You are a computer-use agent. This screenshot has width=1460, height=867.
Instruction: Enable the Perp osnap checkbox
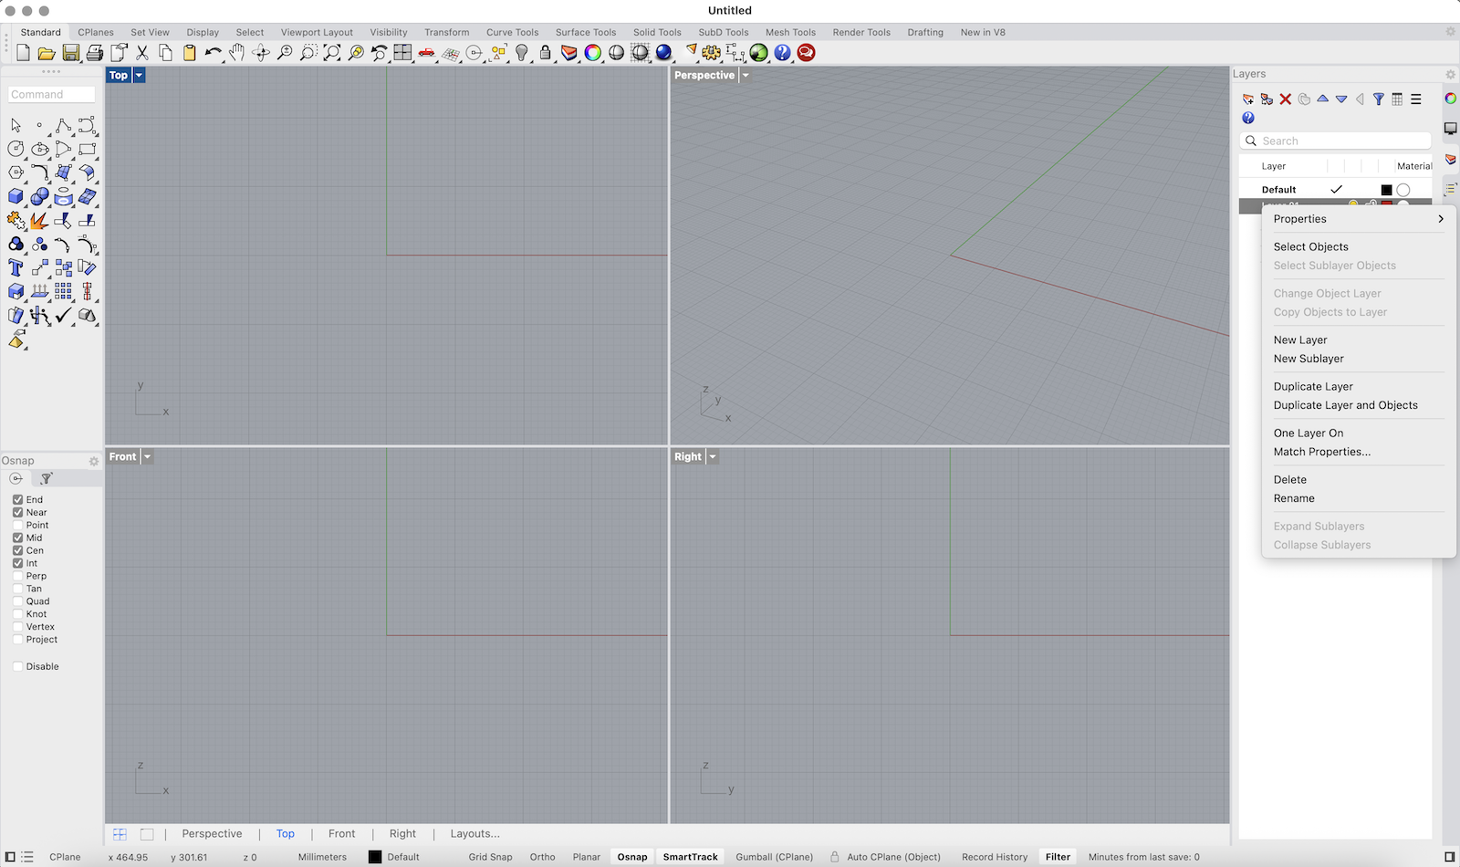[x=17, y=576]
